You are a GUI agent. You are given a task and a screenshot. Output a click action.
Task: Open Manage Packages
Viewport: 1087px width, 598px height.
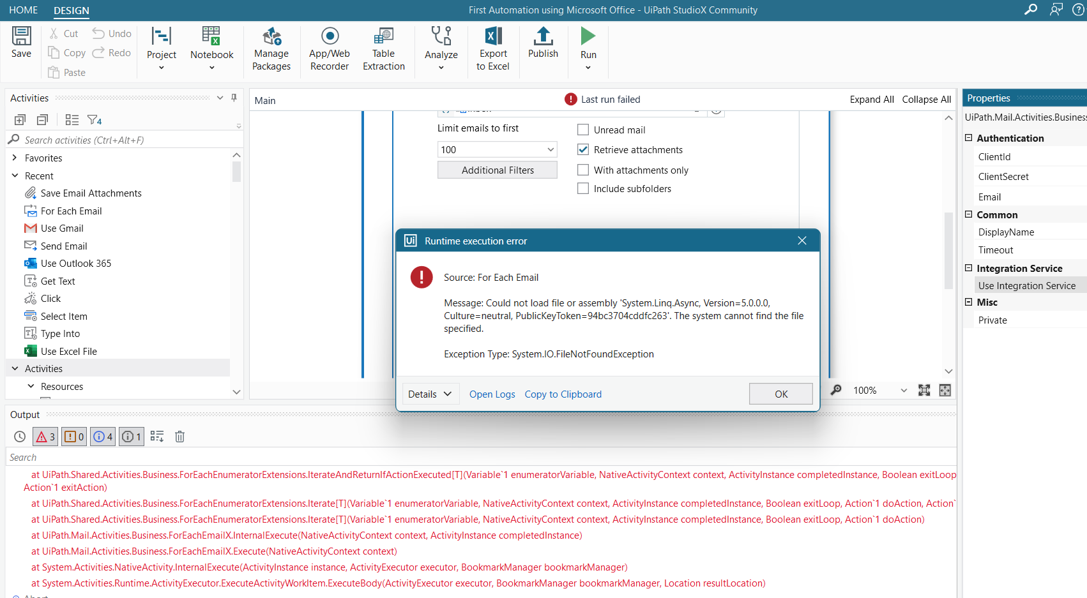pyautogui.click(x=271, y=49)
